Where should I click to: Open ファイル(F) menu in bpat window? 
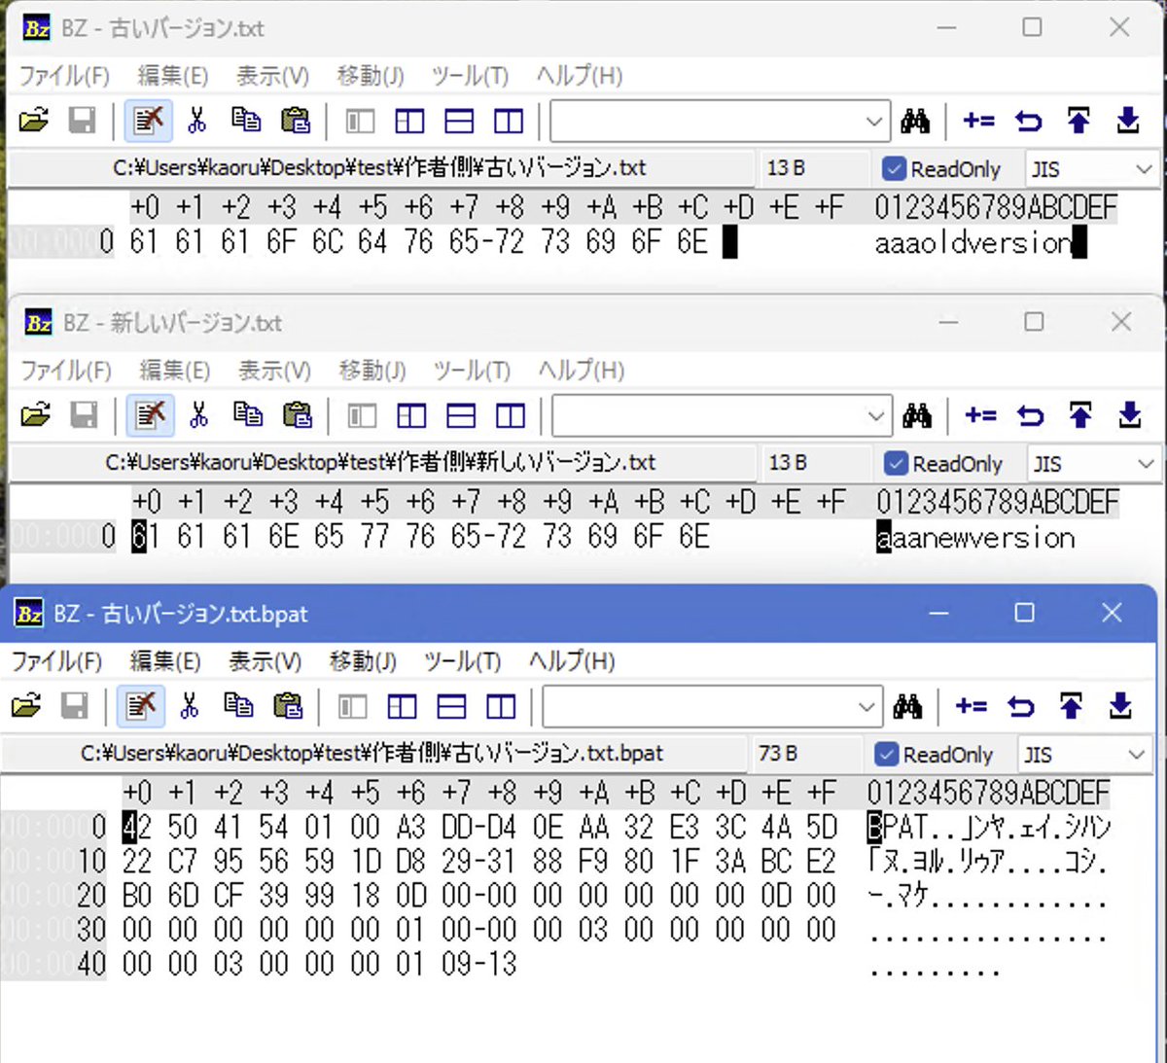coord(56,661)
